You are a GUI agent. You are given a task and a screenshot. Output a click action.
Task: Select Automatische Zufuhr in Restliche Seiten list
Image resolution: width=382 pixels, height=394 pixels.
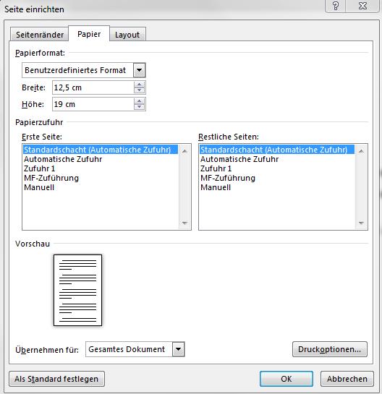tap(239, 159)
